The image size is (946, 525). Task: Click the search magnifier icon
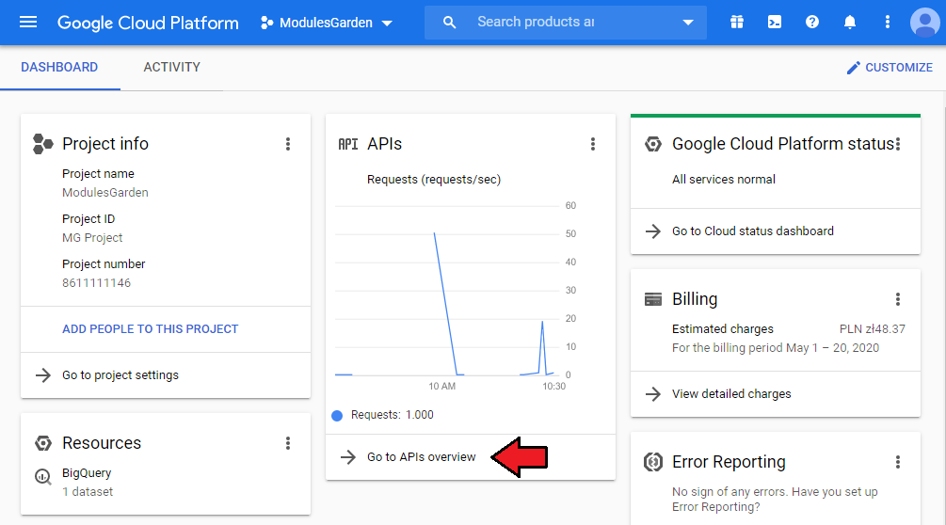[450, 23]
